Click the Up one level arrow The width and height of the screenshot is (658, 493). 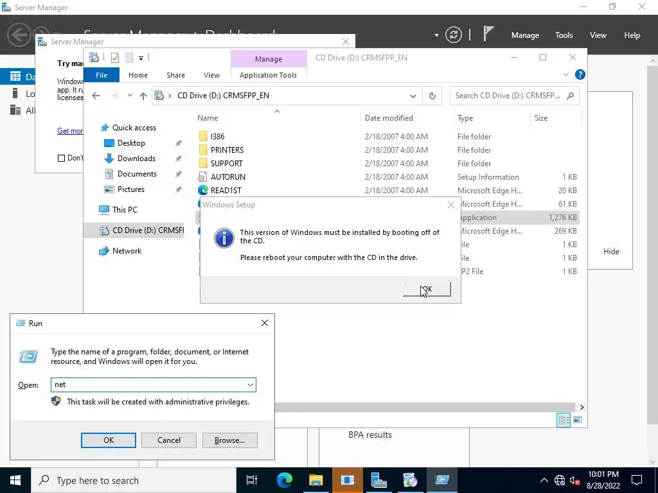click(143, 96)
